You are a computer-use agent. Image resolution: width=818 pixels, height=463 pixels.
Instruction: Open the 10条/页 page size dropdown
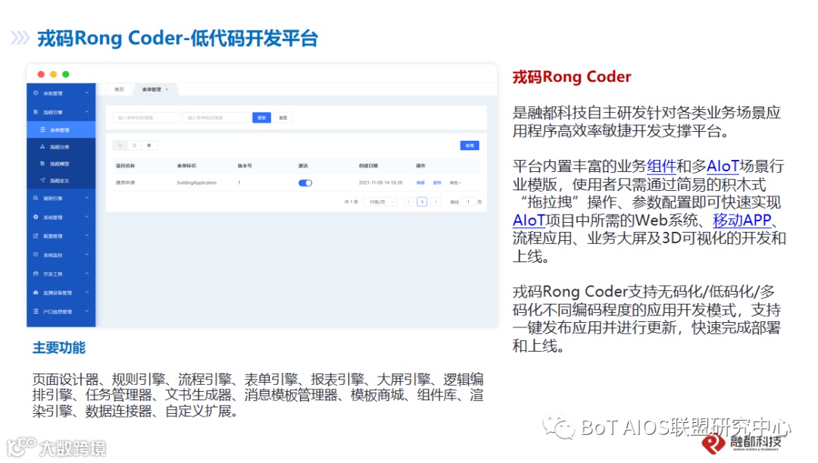pos(381,202)
